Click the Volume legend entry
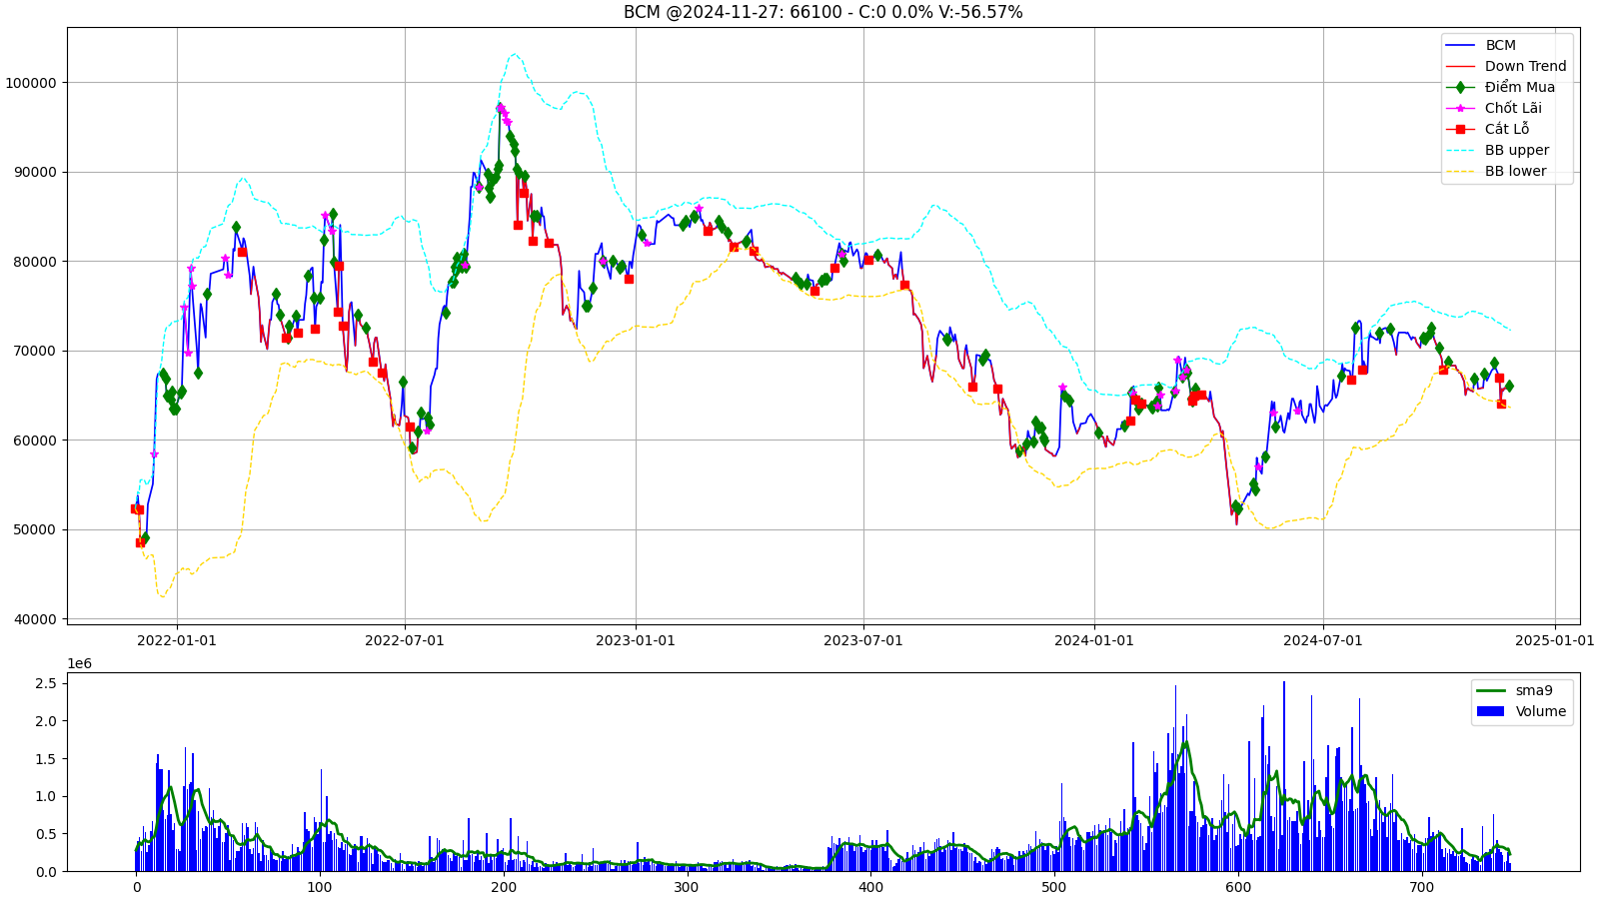Viewport: 1599px width, 899px height. 1521,711
